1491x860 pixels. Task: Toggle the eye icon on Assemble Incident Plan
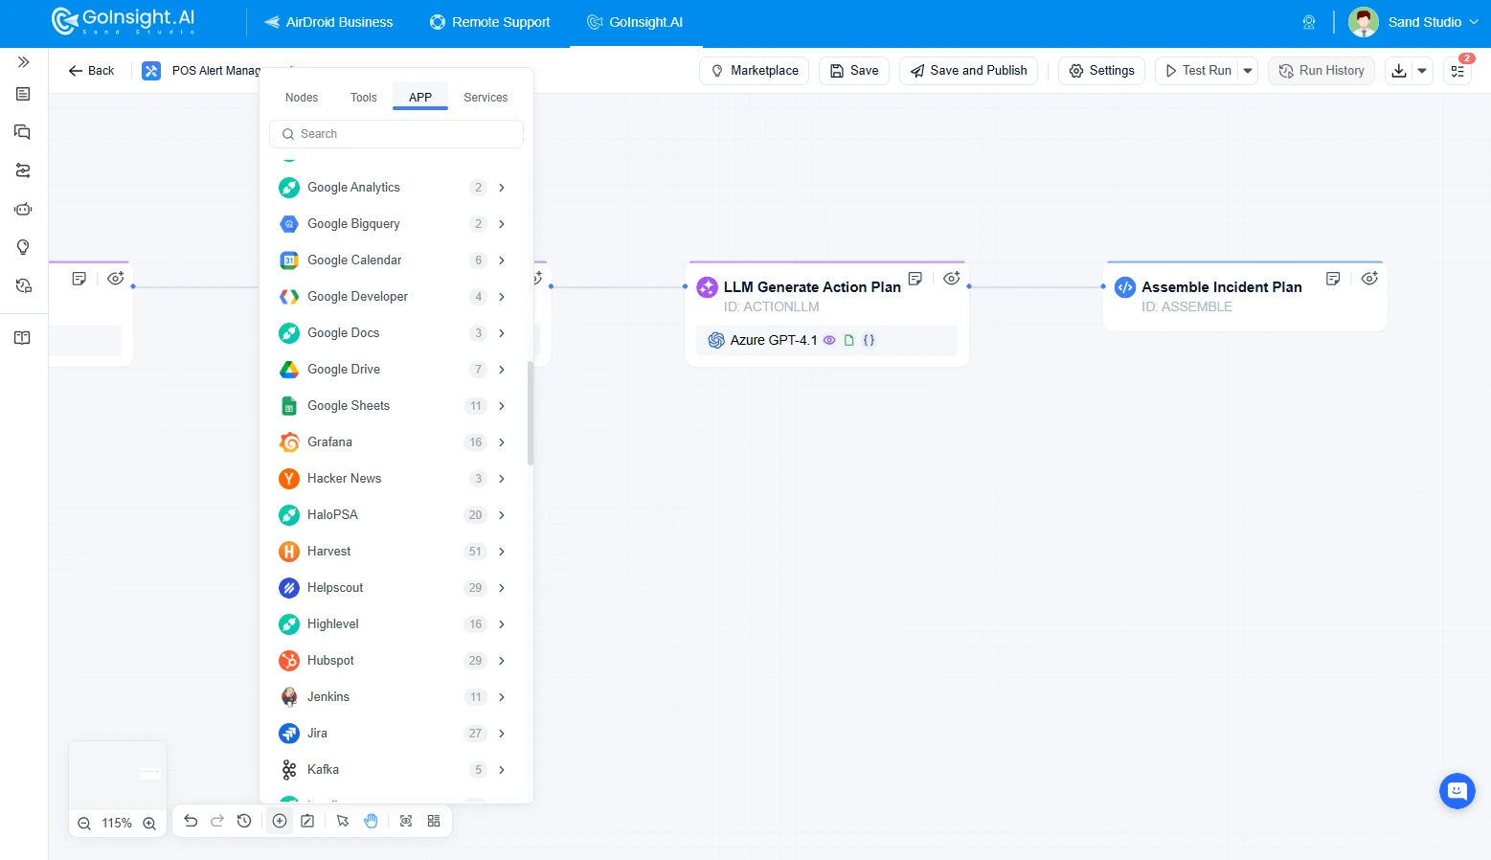[1369, 279]
